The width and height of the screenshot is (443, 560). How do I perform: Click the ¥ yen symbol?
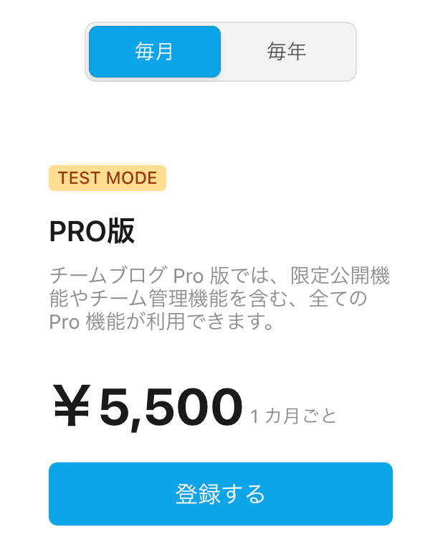pyautogui.click(x=71, y=408)
